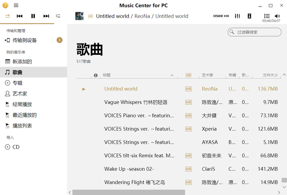Click the horizontal scrollbar thumb
The width and height of the screenshot is (287, 195).
tap(129, 192)
